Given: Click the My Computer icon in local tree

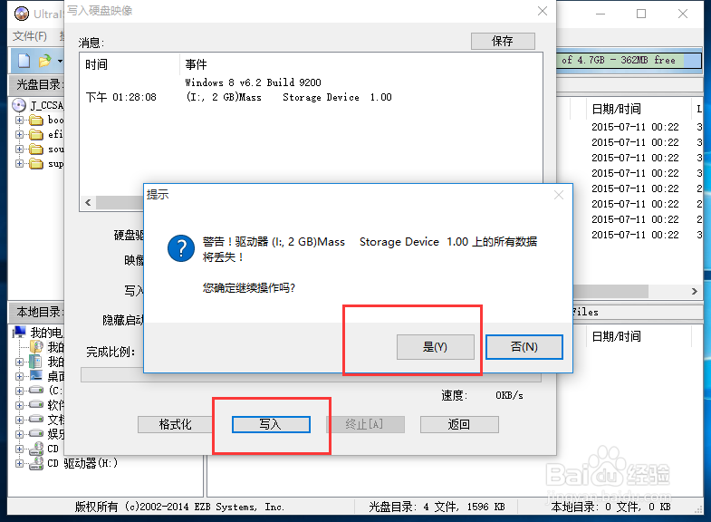Looking at the screenshot, I should (19, 332).
